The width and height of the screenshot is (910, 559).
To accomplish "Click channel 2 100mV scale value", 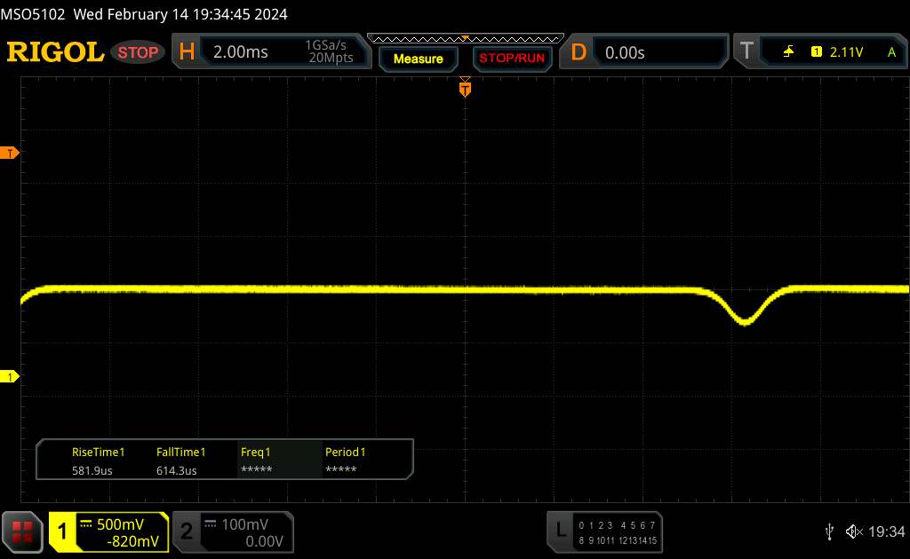I will point(244,524).
